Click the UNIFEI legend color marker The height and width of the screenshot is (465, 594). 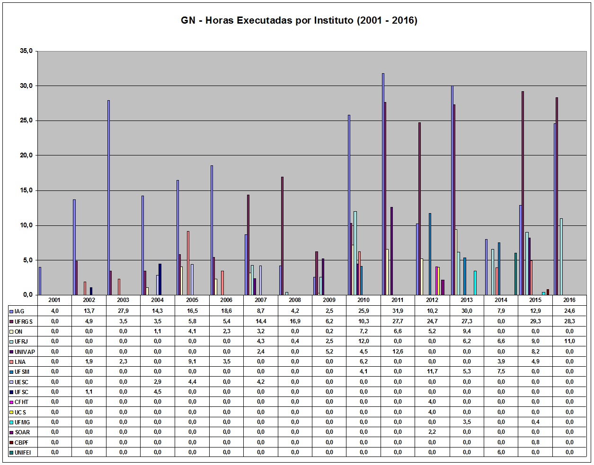coord(11,452)
